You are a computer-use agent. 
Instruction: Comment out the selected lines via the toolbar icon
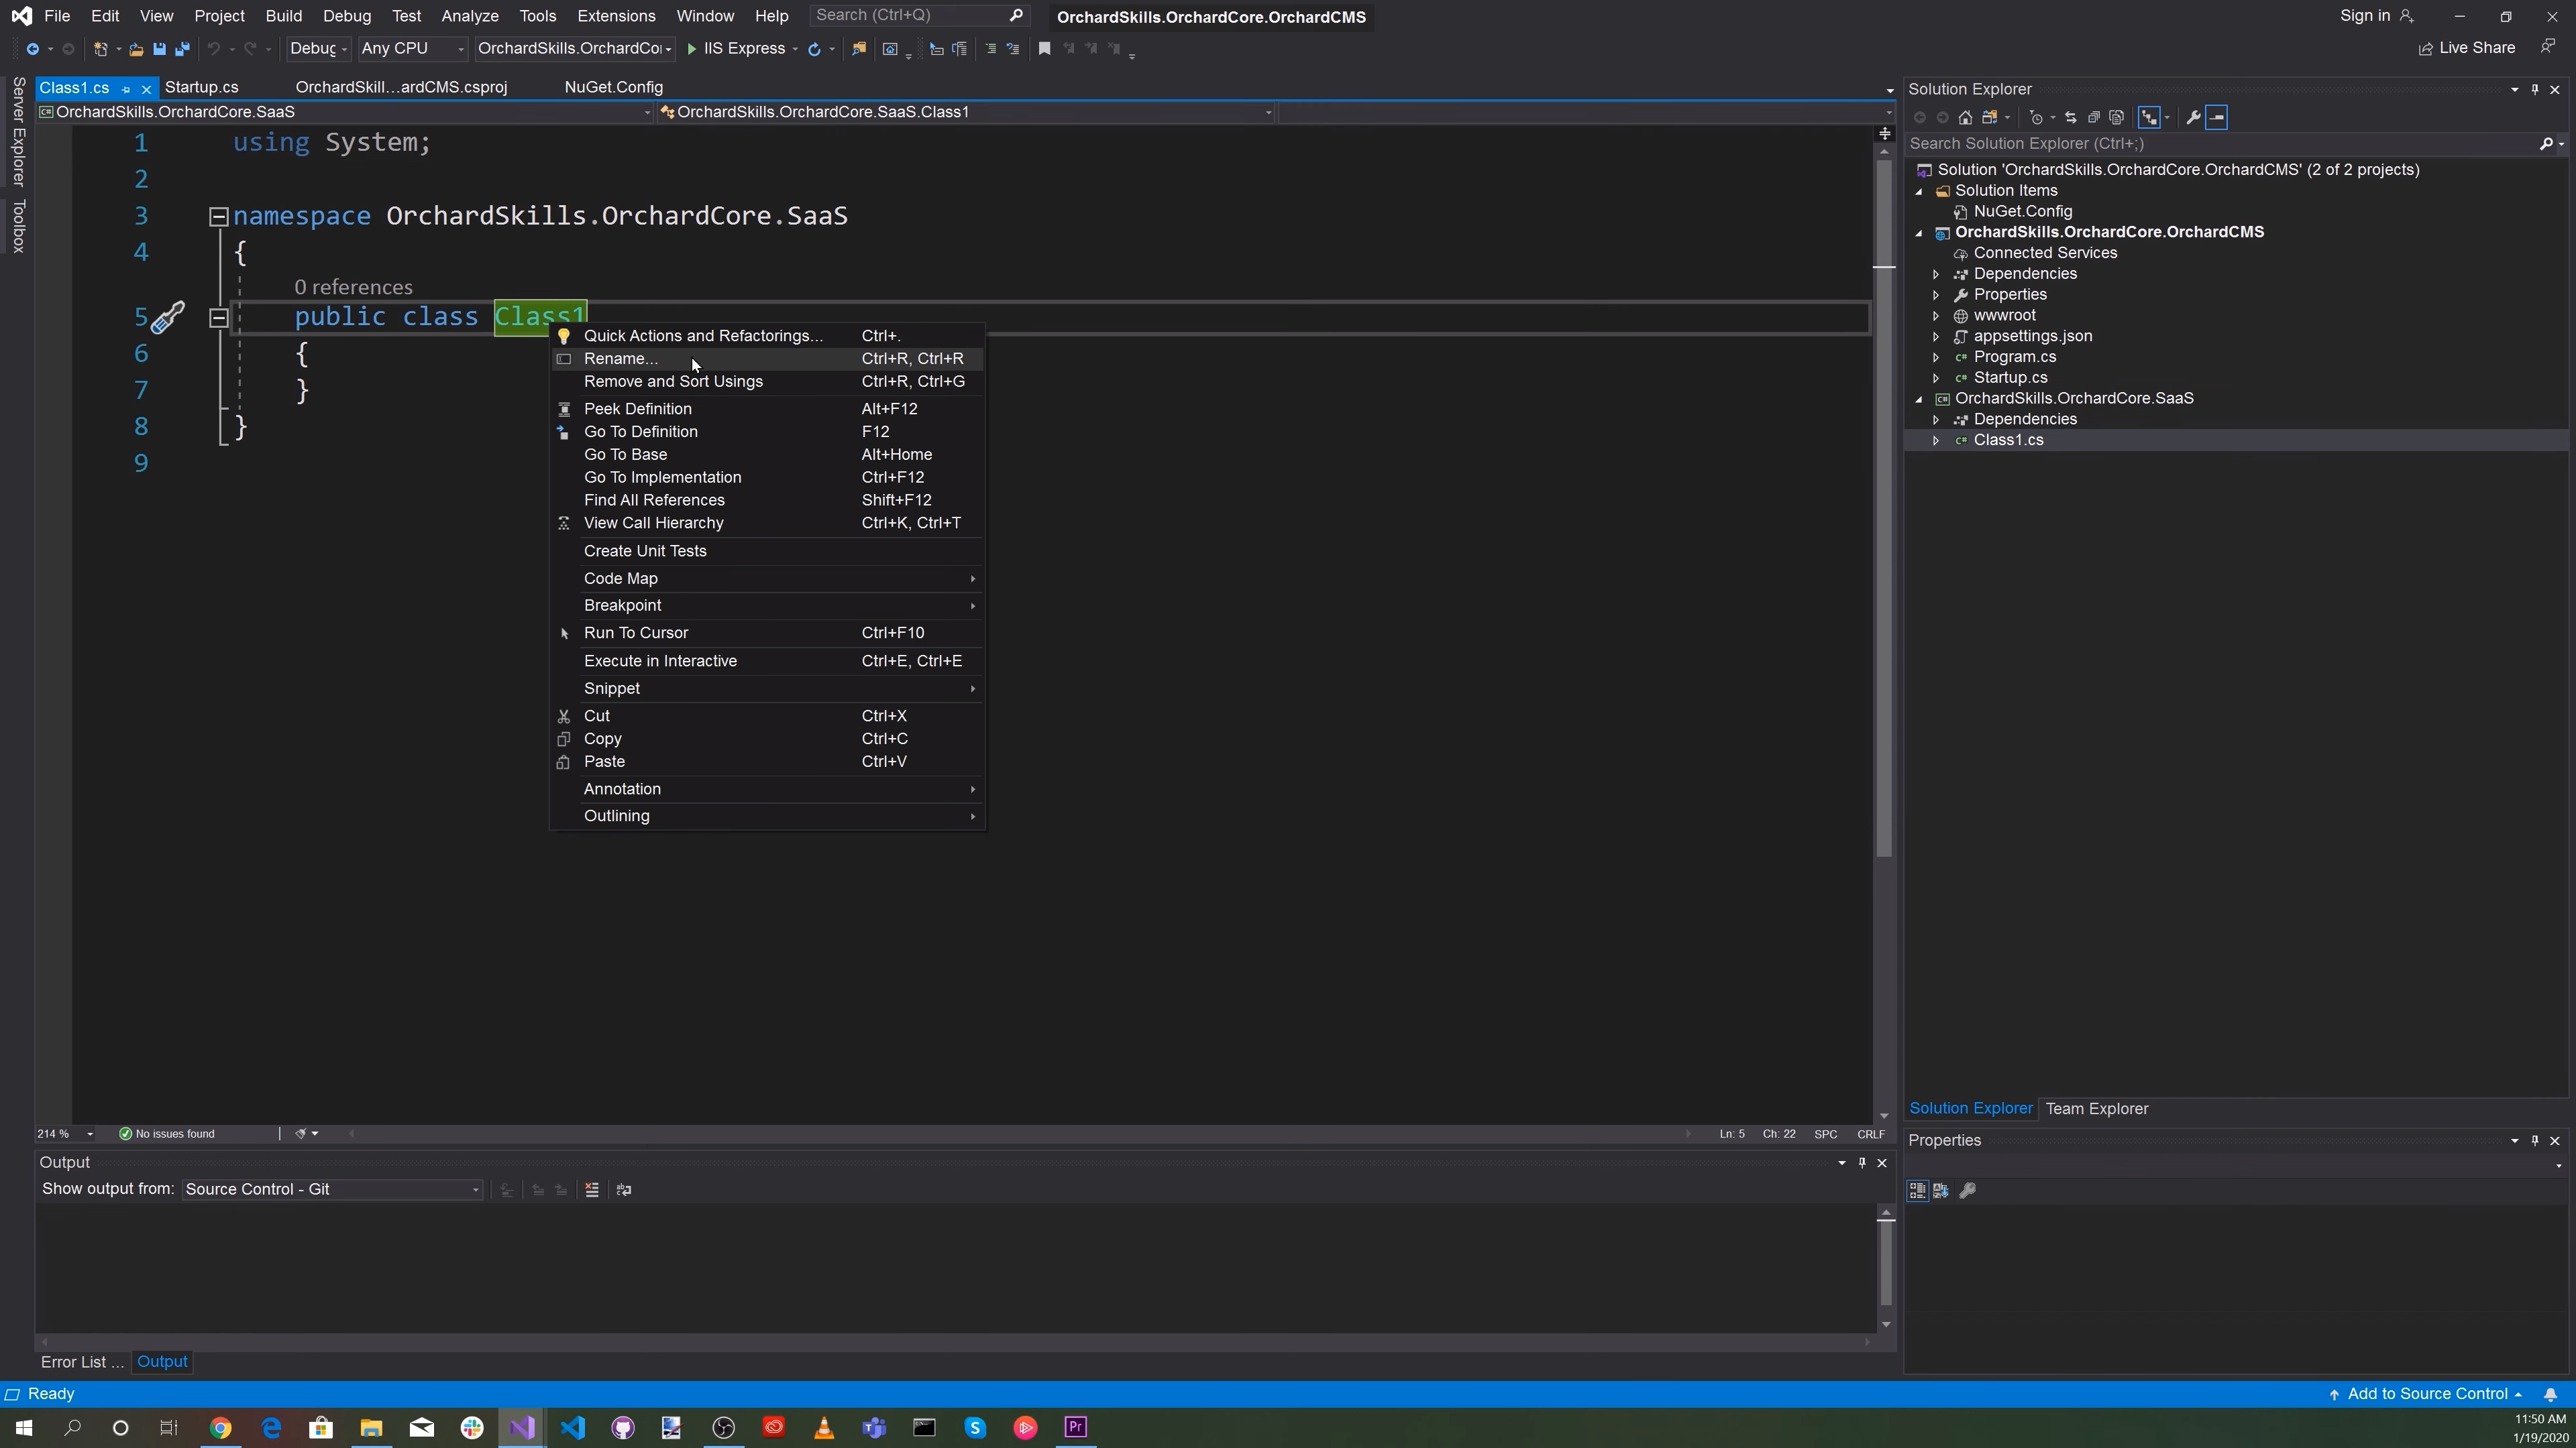(x=990, y=49)
